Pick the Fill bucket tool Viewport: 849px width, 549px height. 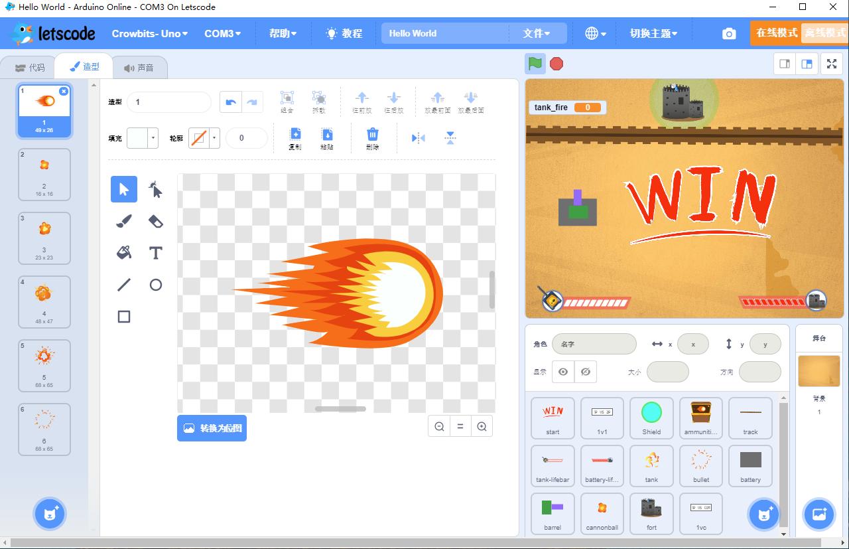pyautogui.click(x=124, y=253)
